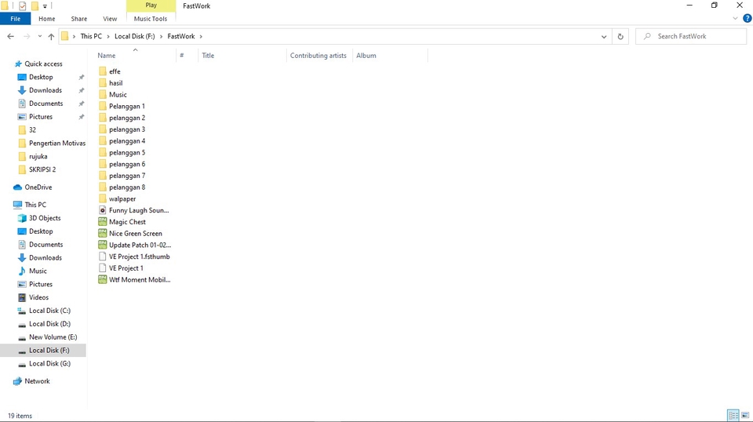
Task: Select the Magic Chest video file
Action: (122, 222)
